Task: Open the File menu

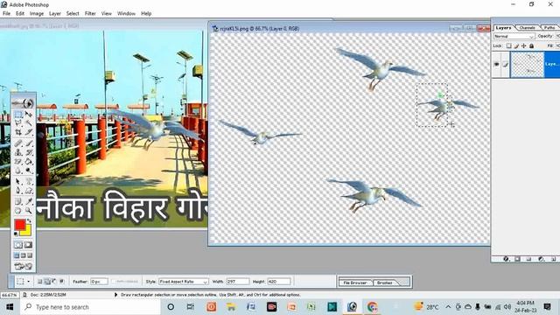Action: [x=6, y=14]
